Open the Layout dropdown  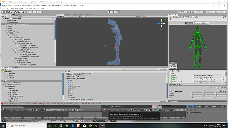coord(221,12)
